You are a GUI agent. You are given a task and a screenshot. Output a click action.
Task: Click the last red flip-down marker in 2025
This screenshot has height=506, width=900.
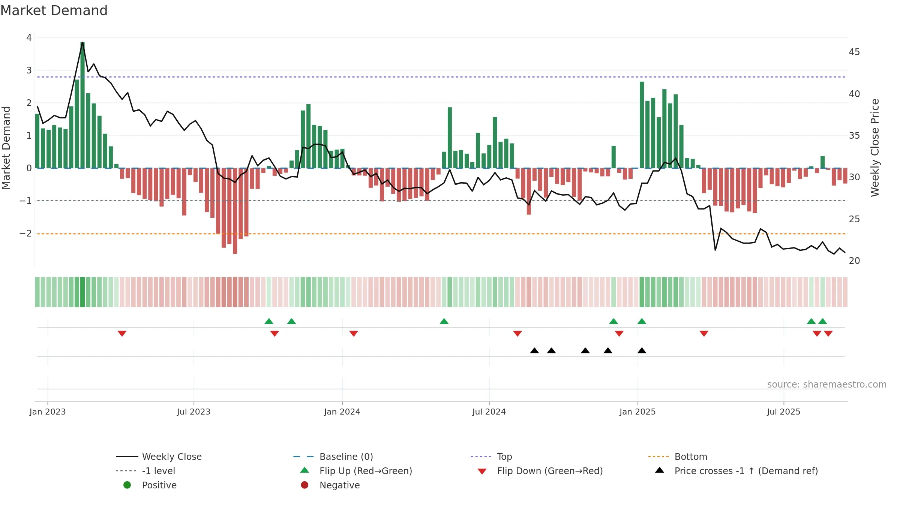pyautogui.click(x=828, y=334)
